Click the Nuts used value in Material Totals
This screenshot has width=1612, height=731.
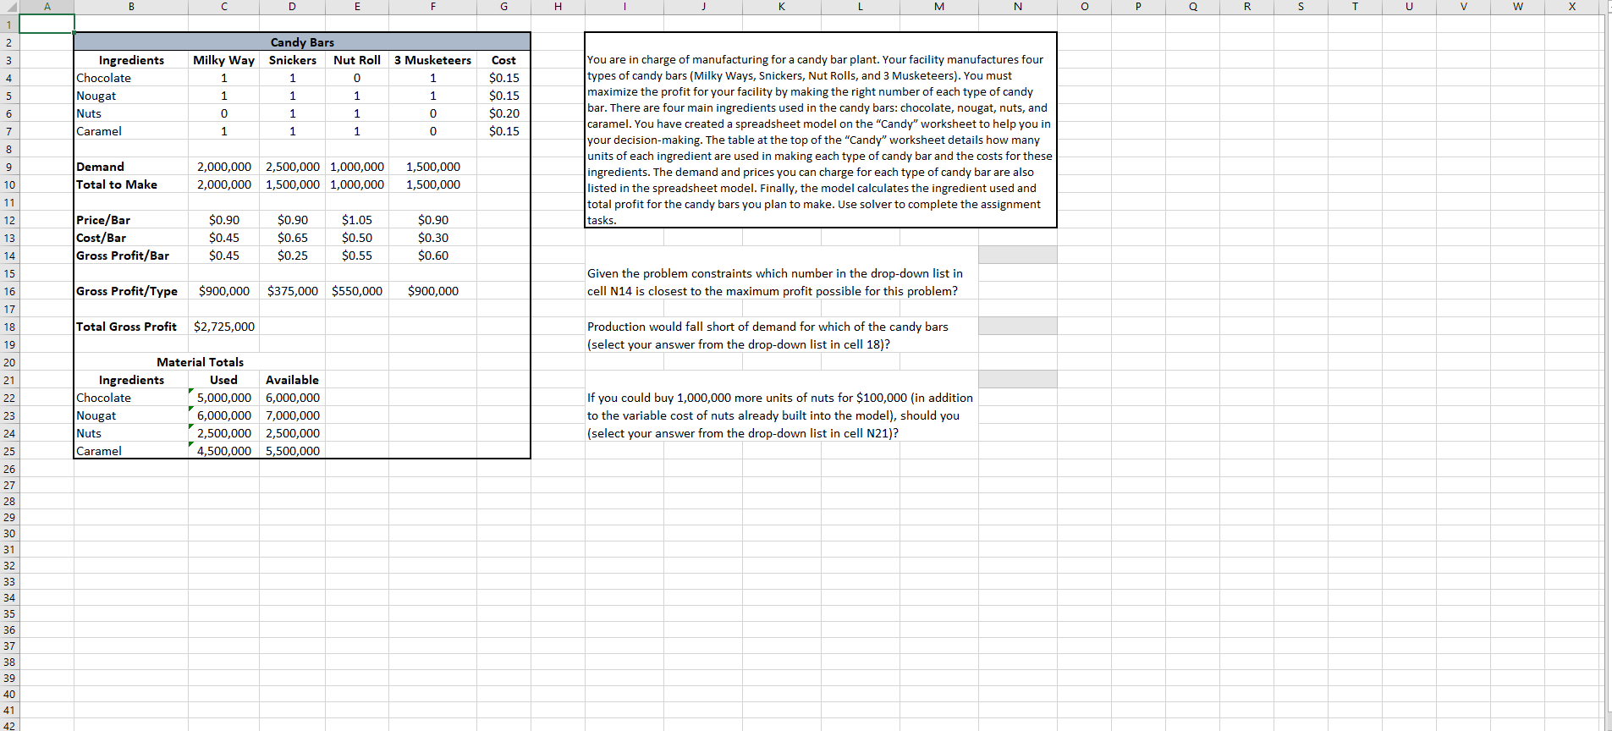223,433
